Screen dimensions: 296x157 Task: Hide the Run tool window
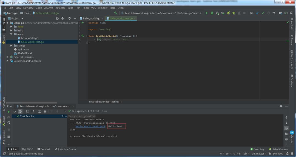click(286, 106)
